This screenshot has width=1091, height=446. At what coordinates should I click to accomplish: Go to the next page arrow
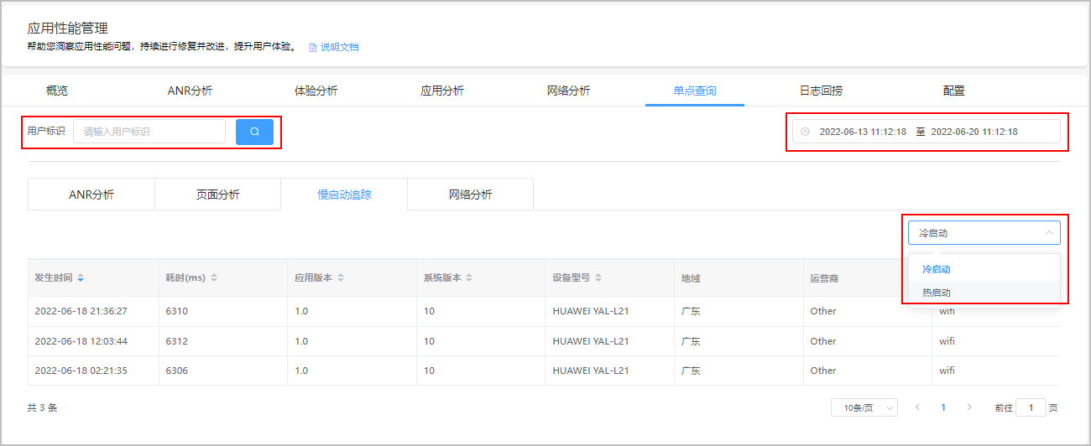pos(969,407)
